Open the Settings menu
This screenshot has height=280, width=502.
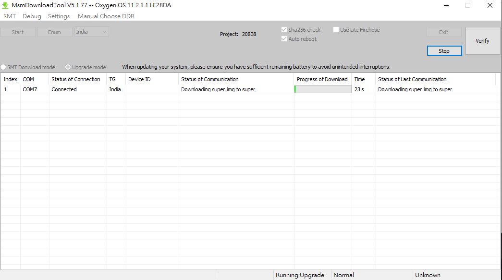(59, 16)
